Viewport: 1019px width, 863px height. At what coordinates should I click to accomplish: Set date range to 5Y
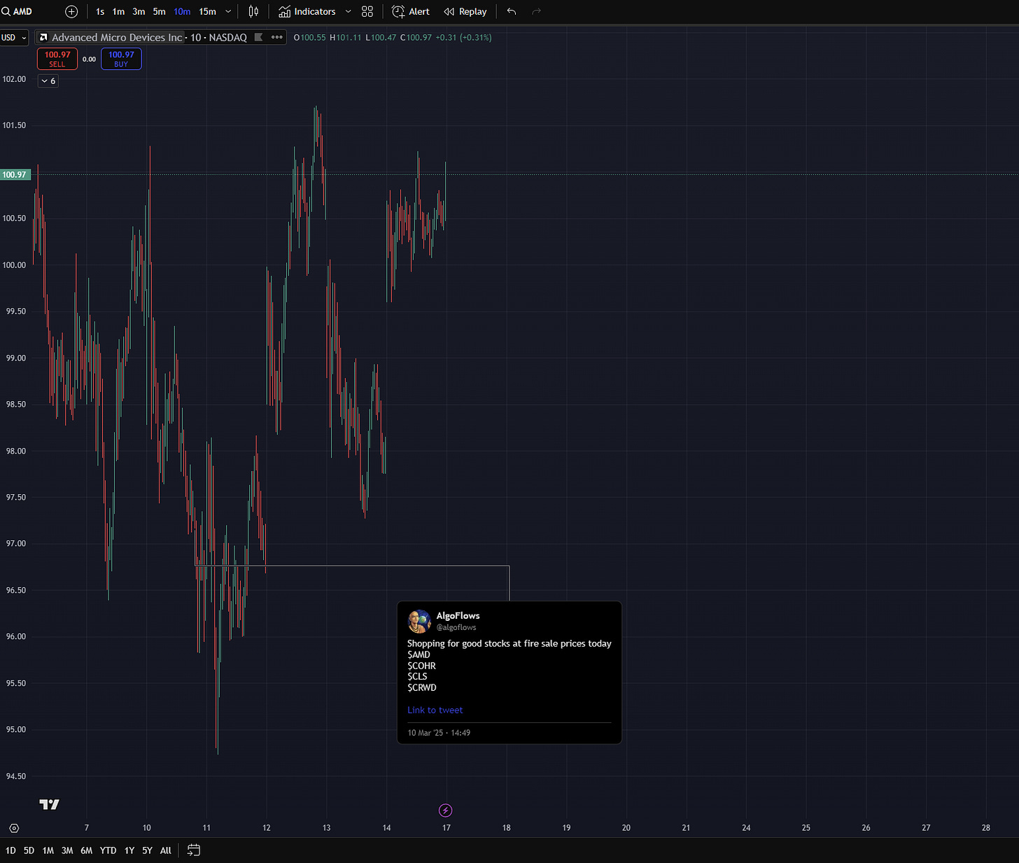click(x=147, y=850)
